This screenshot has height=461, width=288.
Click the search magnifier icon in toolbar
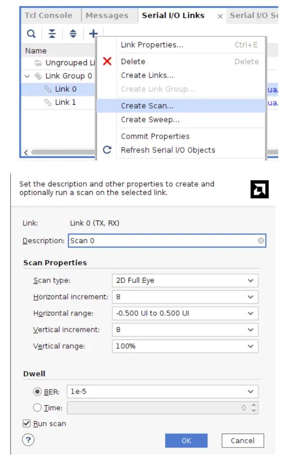[x=31, y=33]
